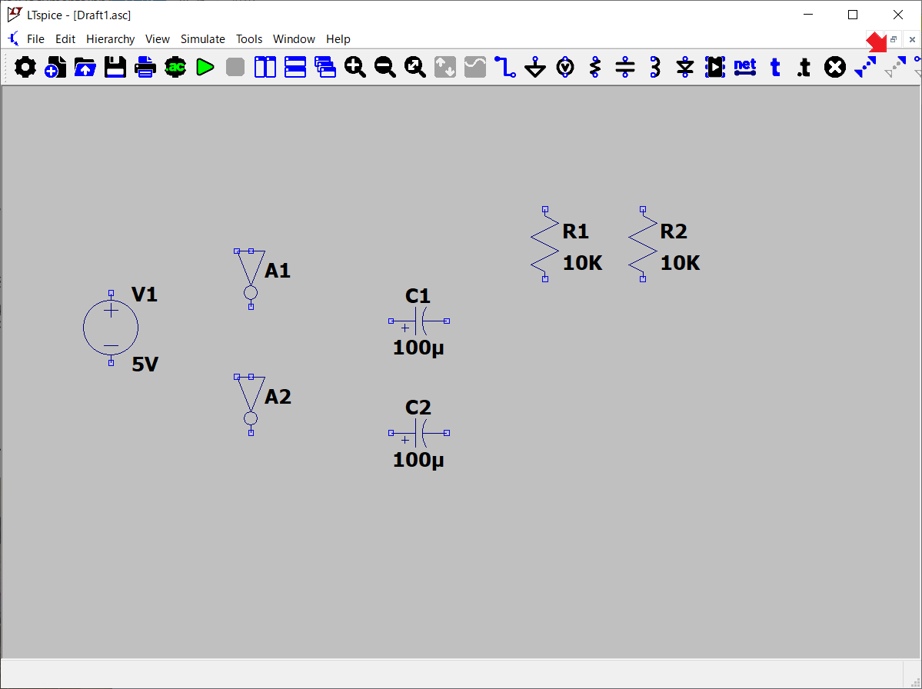922x689 pixels.
Task: Tile windows vertically using split icon
Action: (x=265, y=68)
